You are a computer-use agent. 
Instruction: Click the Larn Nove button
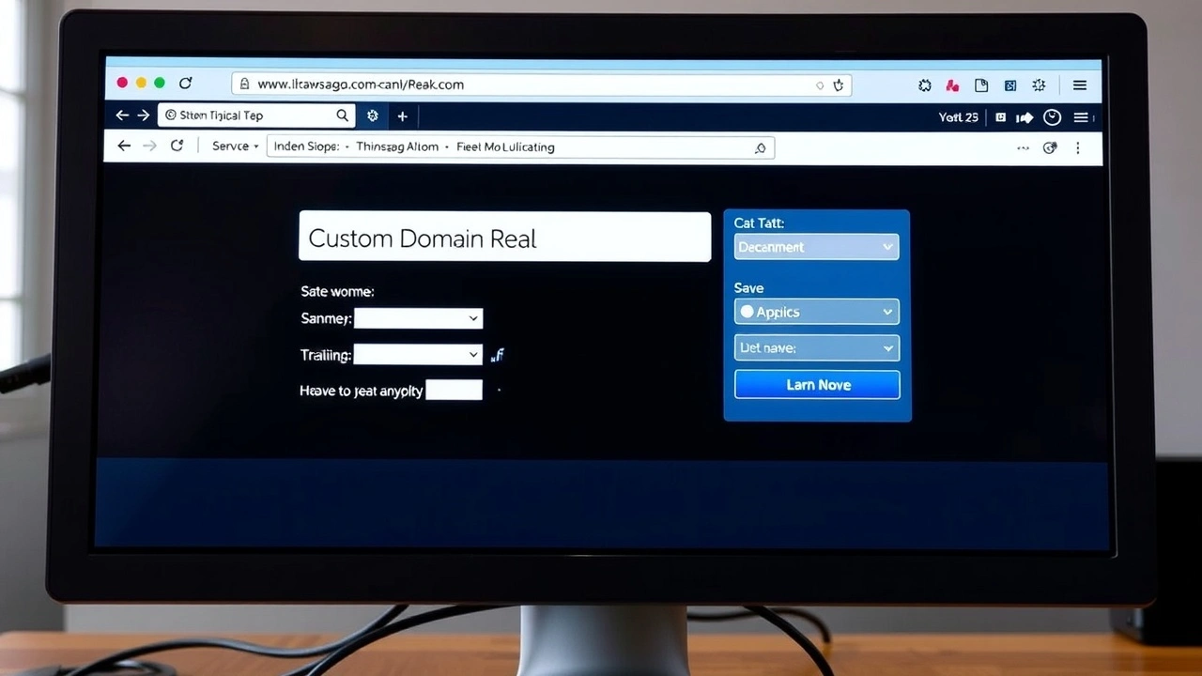point(817,385)
